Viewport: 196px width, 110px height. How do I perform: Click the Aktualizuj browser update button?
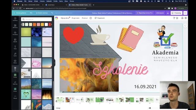[x=182, y=8]
